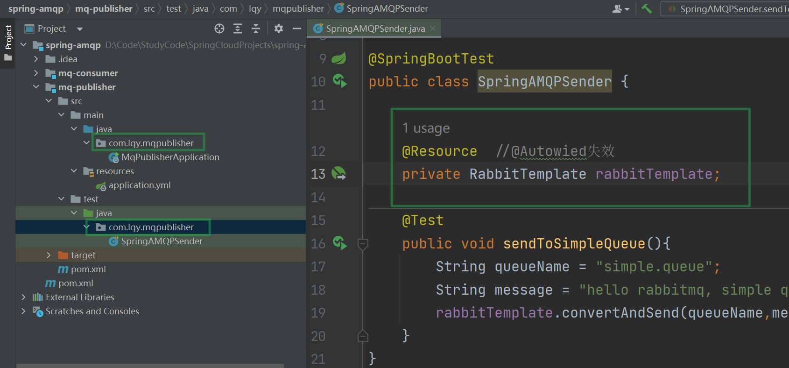This screenshot has width=789, height=368.
Task: Click the build project hammer icon
Action: pyautogui.click(x=647, y=8)
